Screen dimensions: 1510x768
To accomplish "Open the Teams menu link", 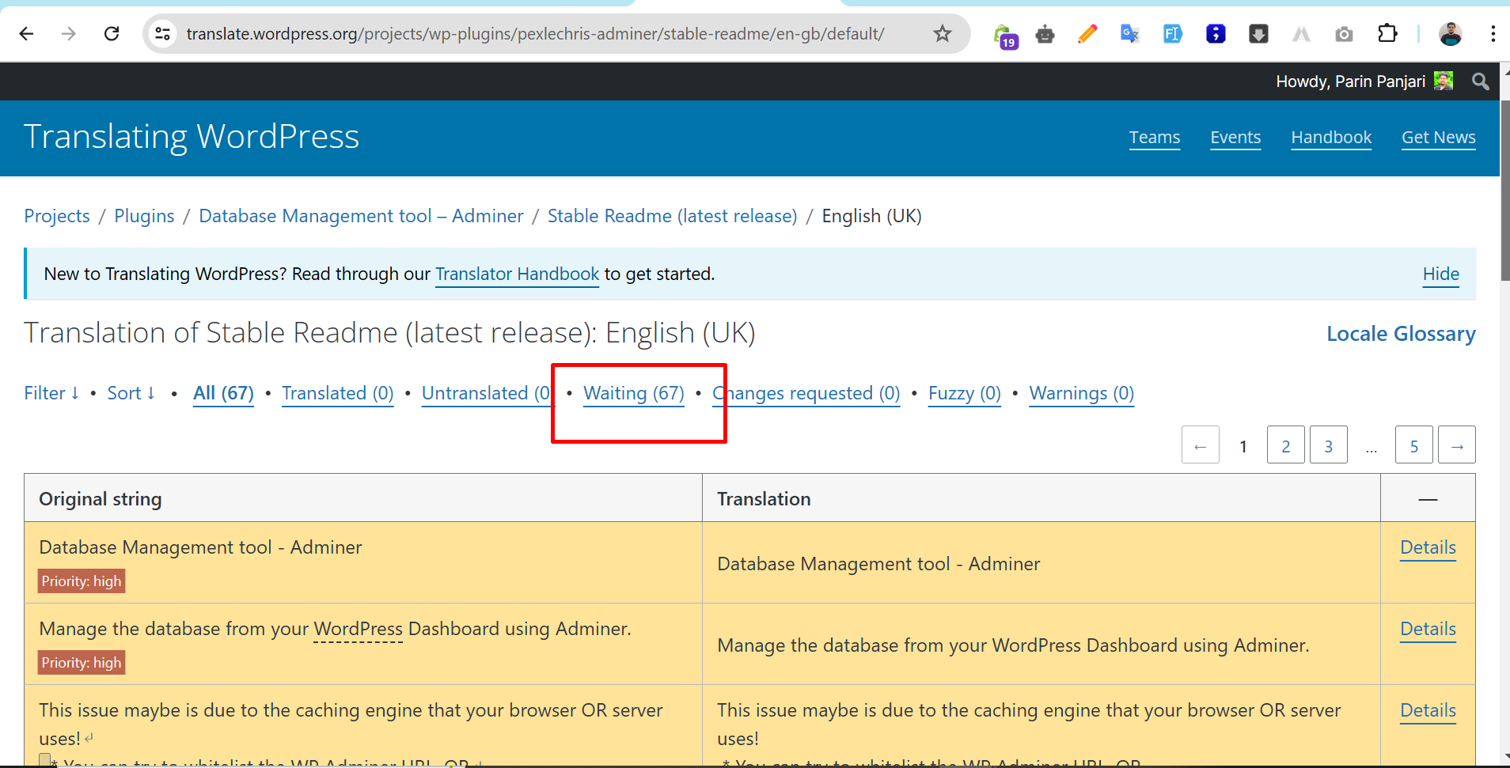I will point(1155,138).
